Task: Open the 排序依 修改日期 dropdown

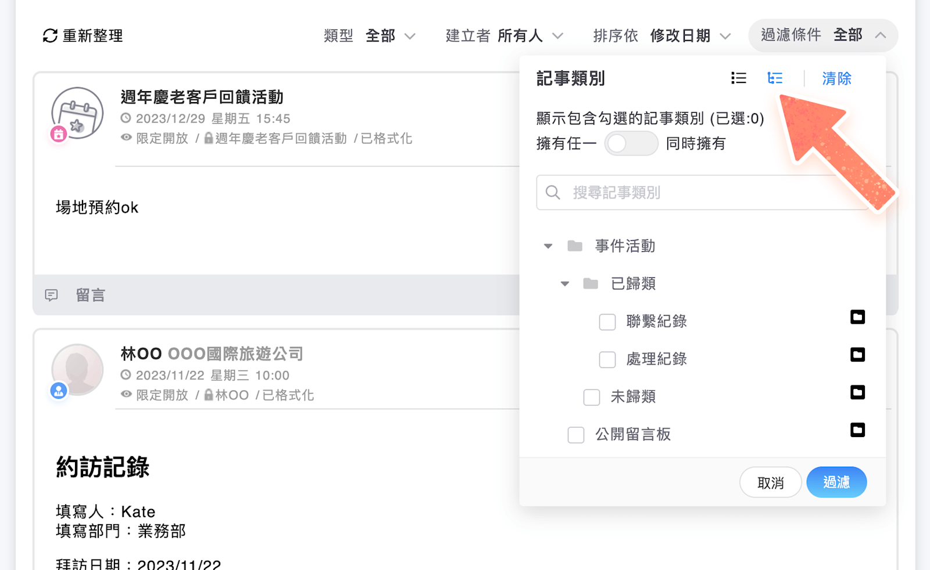Action: [x=661, y=36]
